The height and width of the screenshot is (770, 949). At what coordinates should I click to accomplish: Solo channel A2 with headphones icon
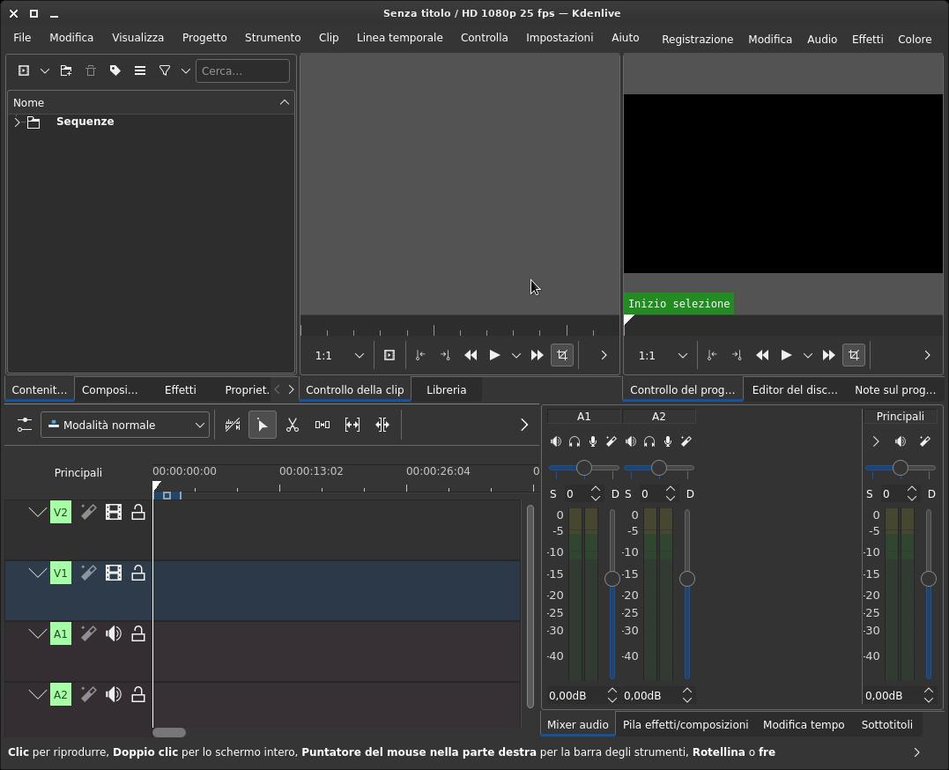coord(649,441)
